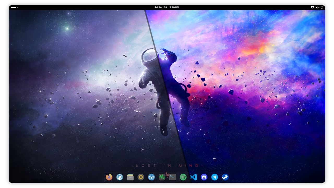Viewport: 334px width, 188px height.
Task: Open the Files file-cabinet icon
Action: pyautogui.click(x=130, y=177)
